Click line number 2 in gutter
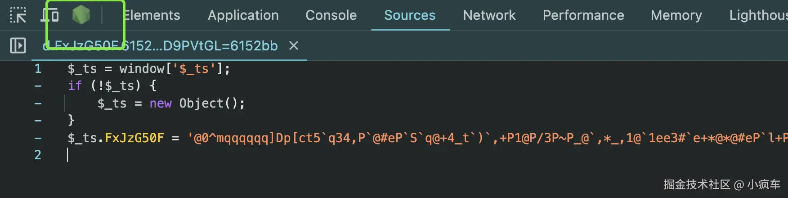This screenshot has width=788, height=198. (x=38, y=155)
